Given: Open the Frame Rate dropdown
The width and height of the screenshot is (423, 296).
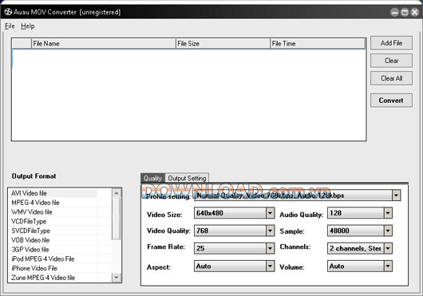Looking at the screenshot, I should click(270, 248).
